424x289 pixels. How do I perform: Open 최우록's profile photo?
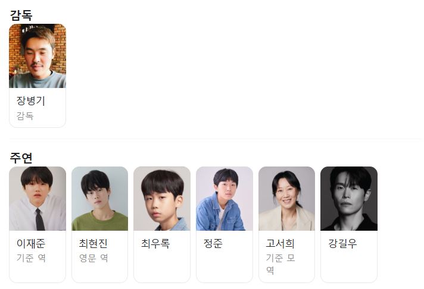pyautogui.click(x=162, y=199)
